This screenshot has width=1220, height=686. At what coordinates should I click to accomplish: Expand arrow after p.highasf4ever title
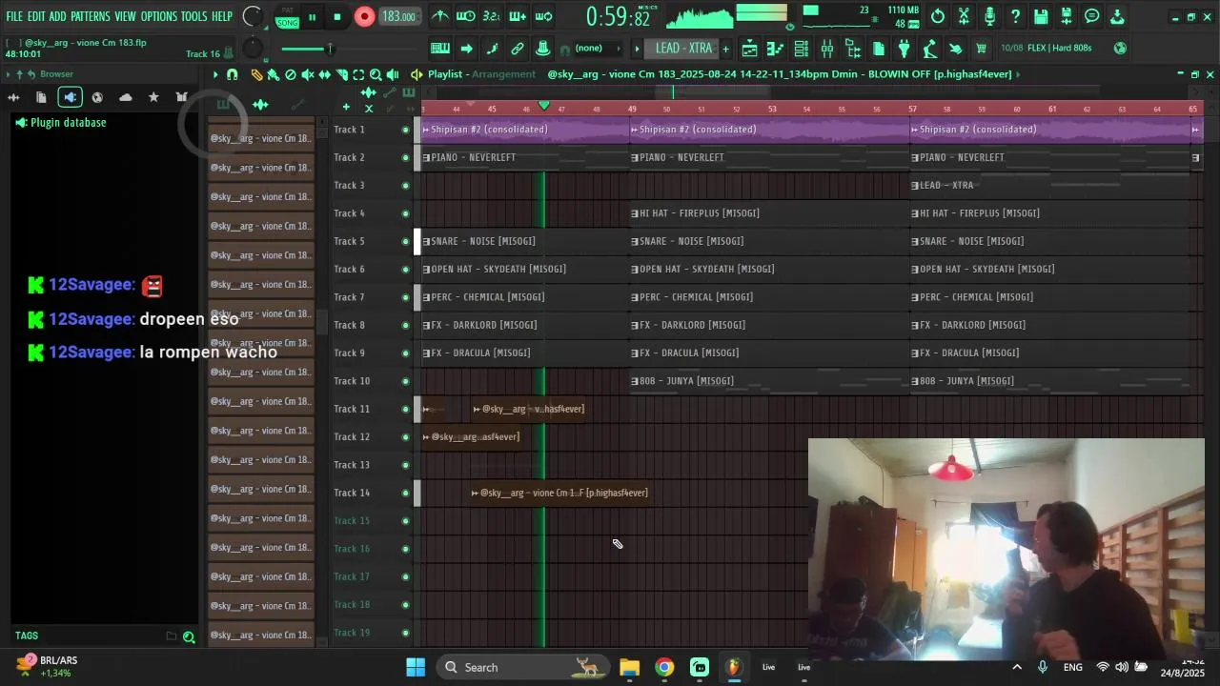pos(1019,74)
